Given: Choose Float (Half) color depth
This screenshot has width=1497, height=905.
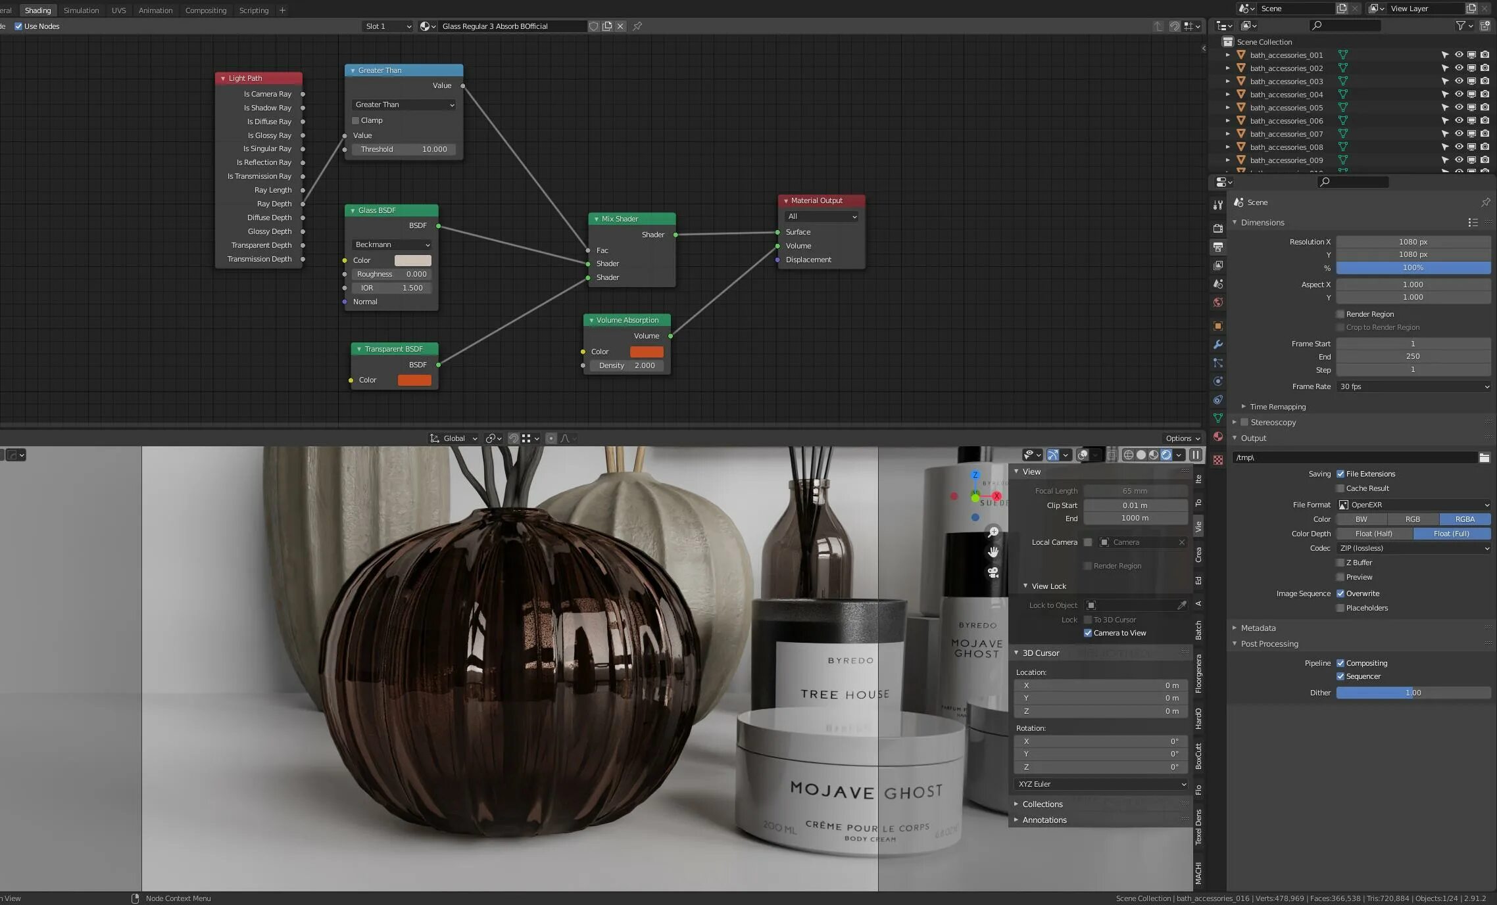Looking at the screenshot, I should (1373, 534).
